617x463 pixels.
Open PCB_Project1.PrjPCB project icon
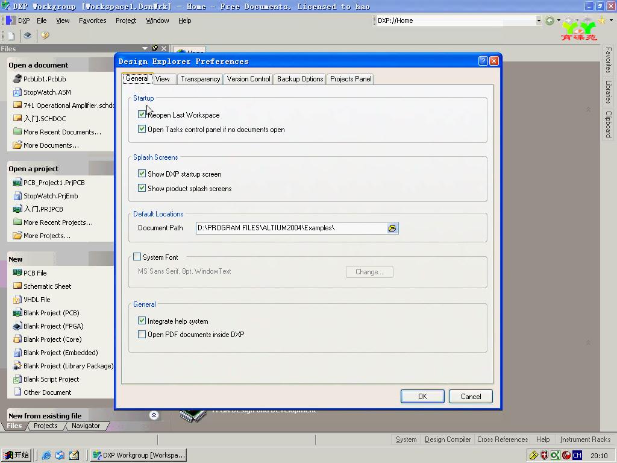pyautogui.click(x=17, y=182)
